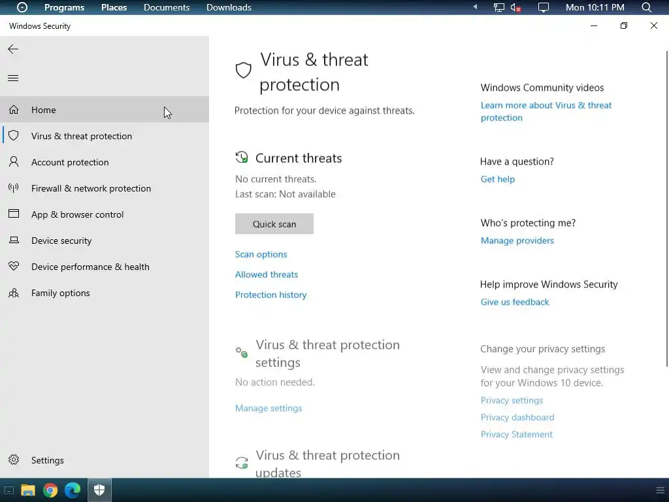Open the Programs menu
This screenshot has height=502, width=669.
pos(65,7)
